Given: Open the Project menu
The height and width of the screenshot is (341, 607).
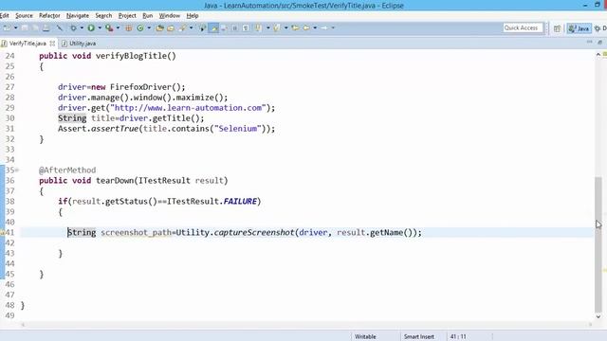Looking at the screenshot, I should 127,15.
